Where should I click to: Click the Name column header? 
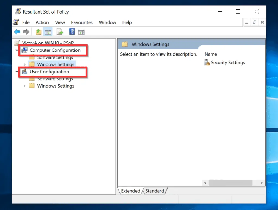[x=211, y=54]
